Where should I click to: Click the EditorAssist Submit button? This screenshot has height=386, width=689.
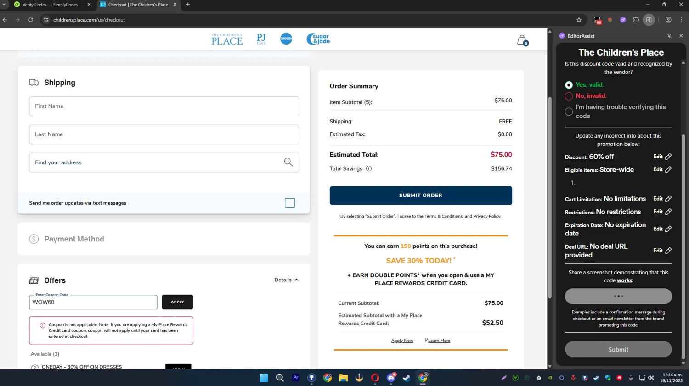pyautogui.click(x=618, y=349)
